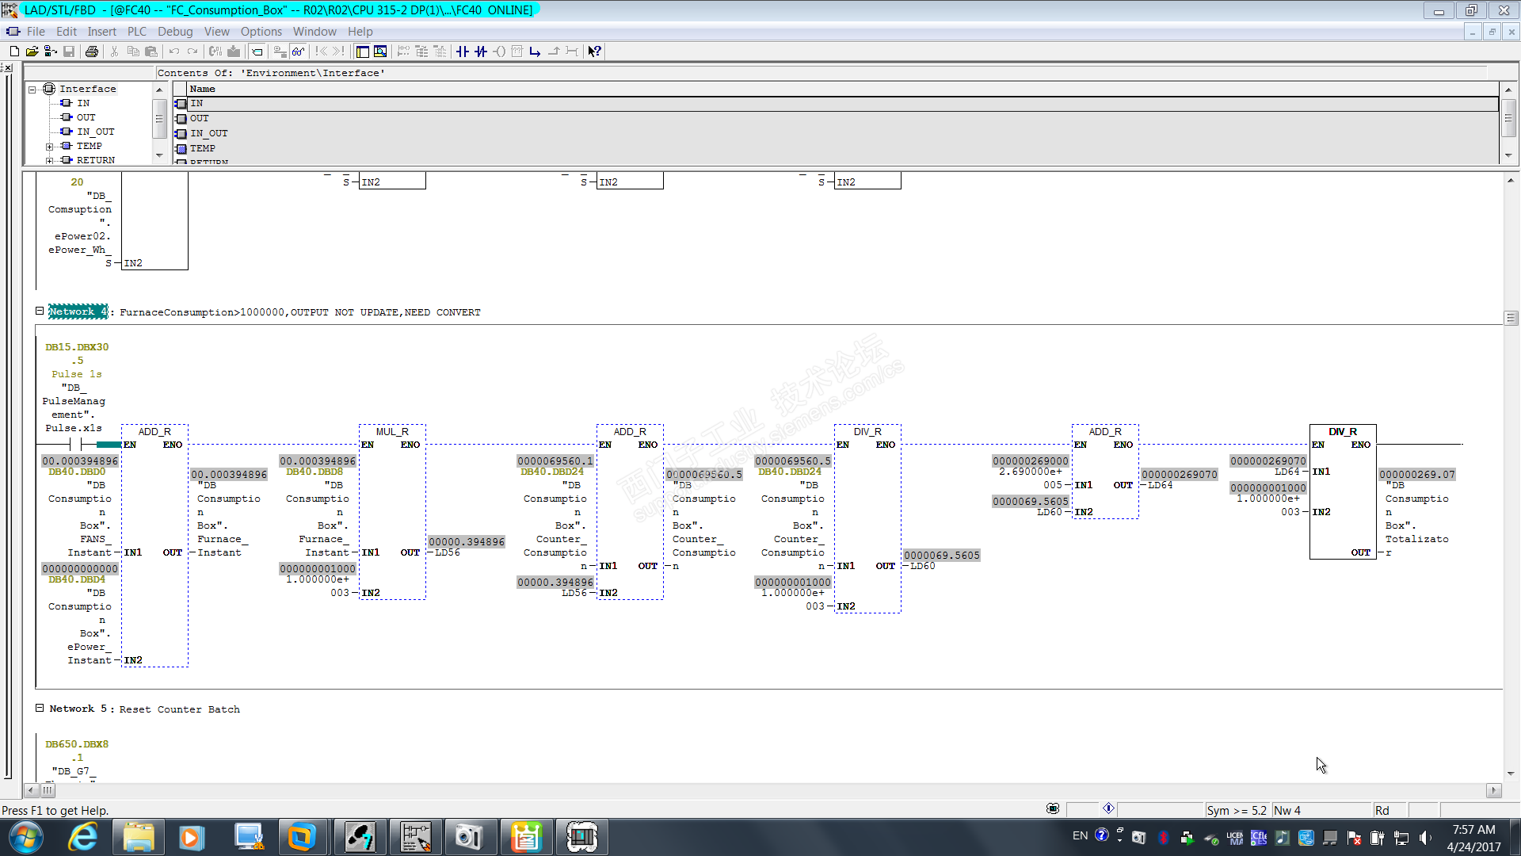
Task: Click the Open folder toolbar icon
Action: coord(32,52)
